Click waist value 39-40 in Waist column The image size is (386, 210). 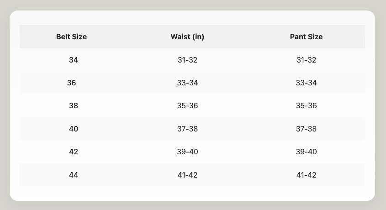187,152
